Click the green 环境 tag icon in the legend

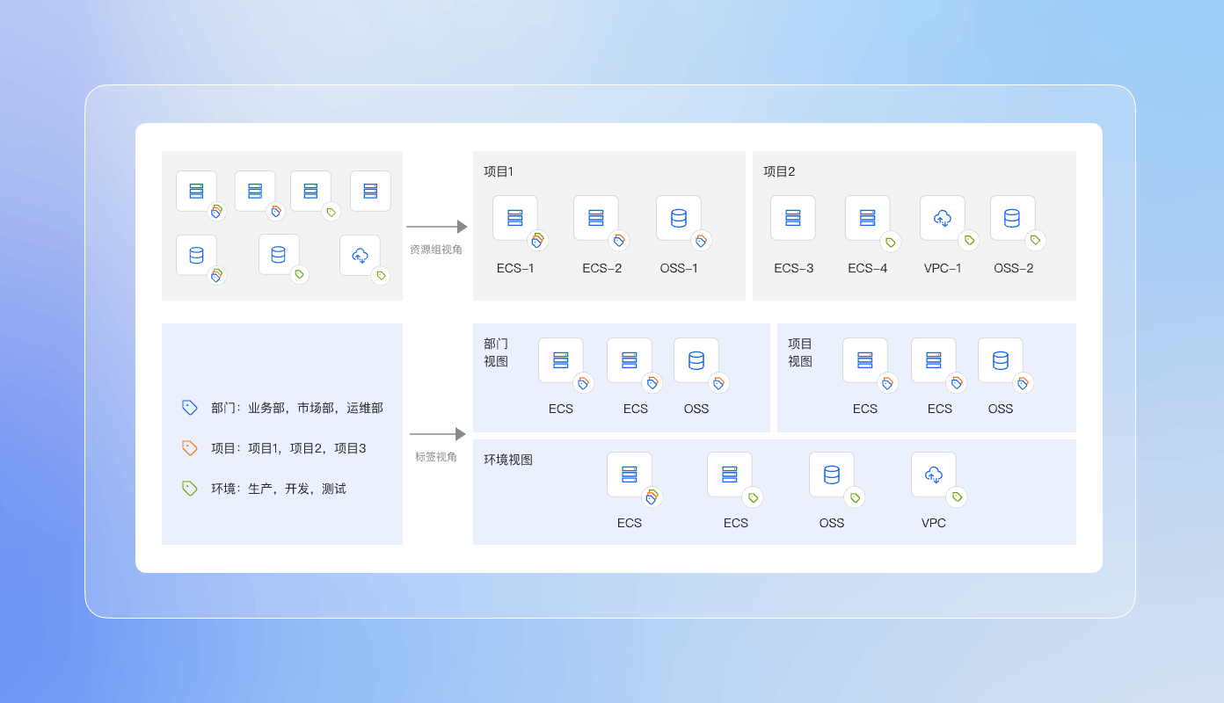pyautogui.click(x=190, y=488)
